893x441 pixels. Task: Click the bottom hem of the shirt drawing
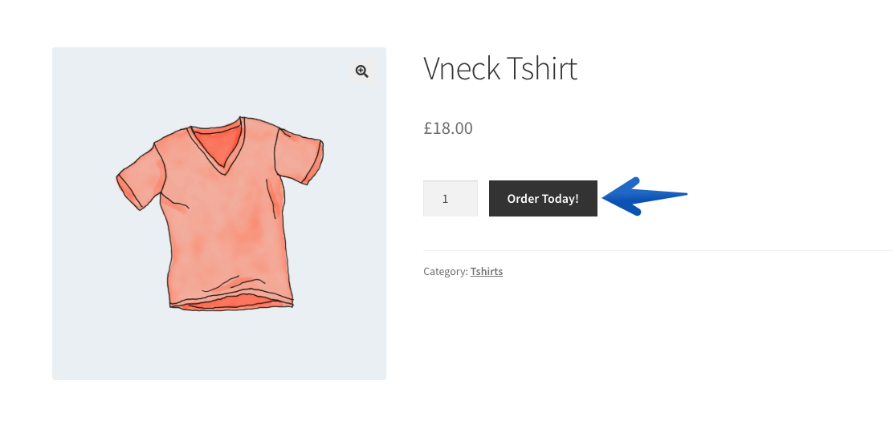click(x=231, y=302)
